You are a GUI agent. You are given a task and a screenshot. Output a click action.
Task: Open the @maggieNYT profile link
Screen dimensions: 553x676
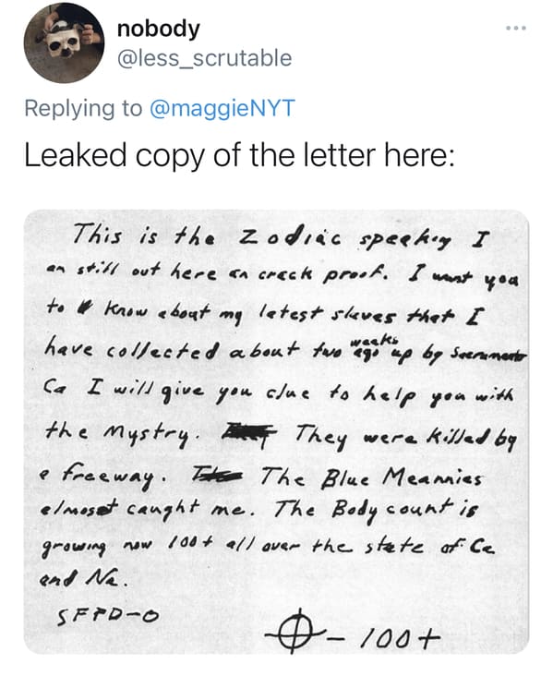tap(222, 108)
